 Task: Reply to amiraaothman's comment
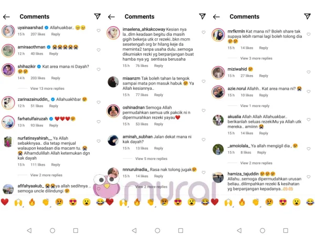[54, 54]
